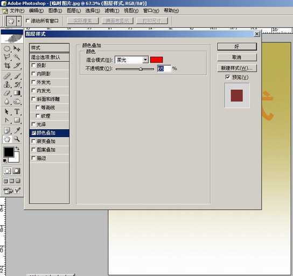Toggle the 滚动所有窗口 scroll all windows checkbox
Screen dimensions: 293x276
27,20
